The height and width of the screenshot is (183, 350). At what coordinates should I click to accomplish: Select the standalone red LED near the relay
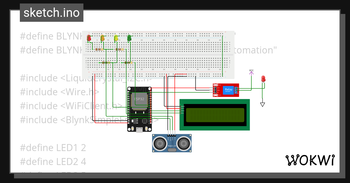tap(263, 79)
